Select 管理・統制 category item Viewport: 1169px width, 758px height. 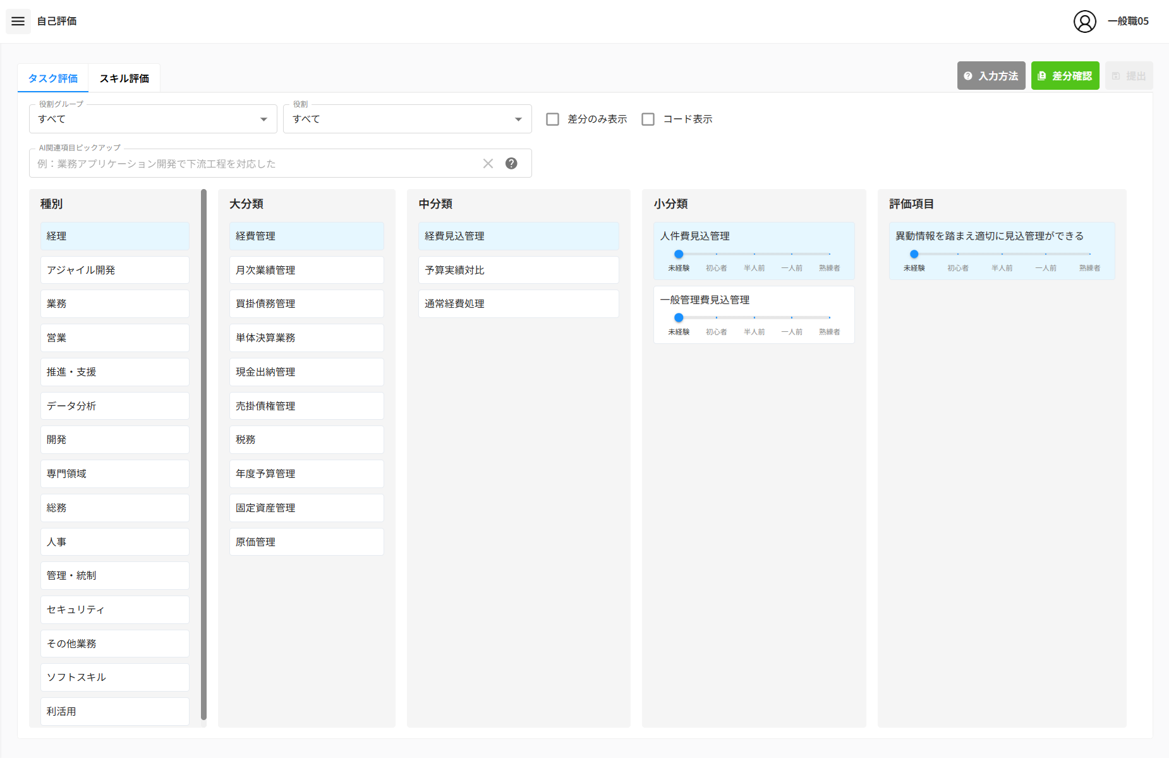point(115,575)
